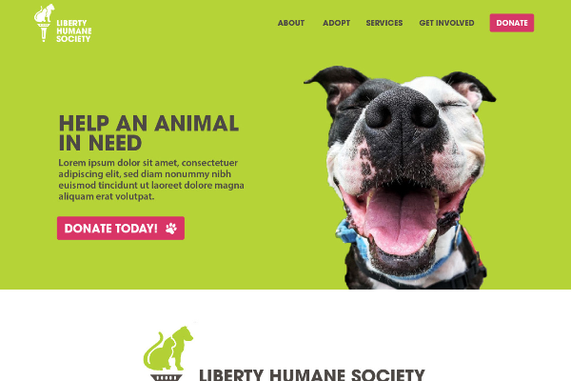Go to the SERVICES navigation item
The width and height of the screenshot is (571, 381).
coord(384,23)
